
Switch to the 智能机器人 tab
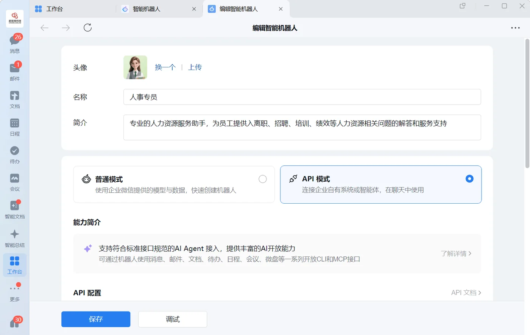click(147, 9)
